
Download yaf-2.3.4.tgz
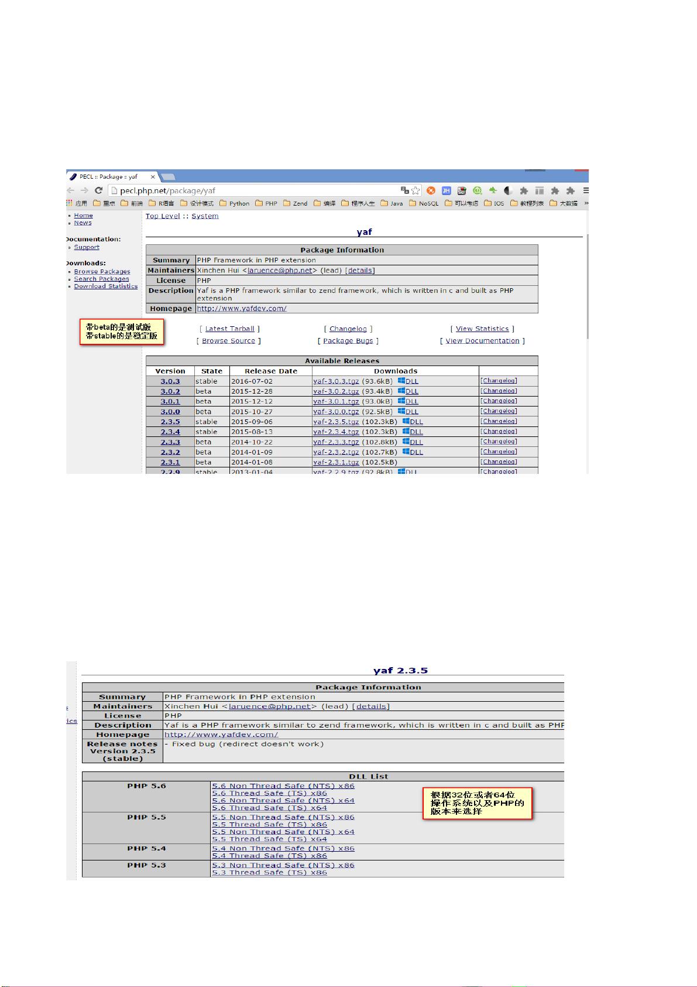point(336,432)
